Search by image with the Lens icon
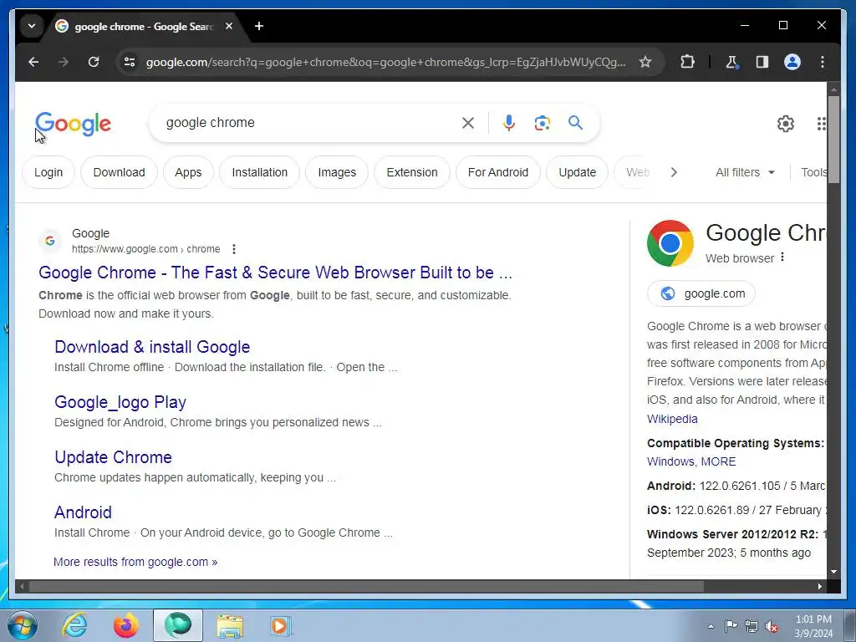This screenshot has width=856, height=642. click(542, 123)
